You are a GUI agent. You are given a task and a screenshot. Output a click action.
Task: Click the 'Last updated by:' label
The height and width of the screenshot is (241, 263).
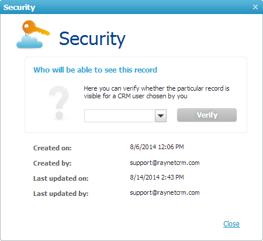click(61, 194)
